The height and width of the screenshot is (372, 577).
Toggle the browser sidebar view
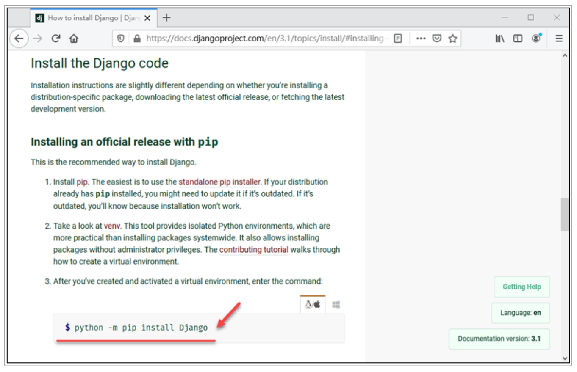coord(517,39)
